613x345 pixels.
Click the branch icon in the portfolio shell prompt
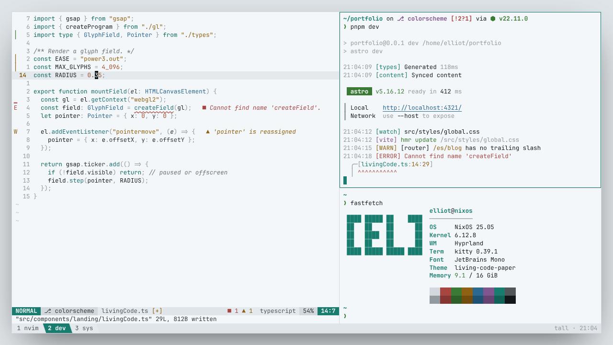click(x=400, y=19)
